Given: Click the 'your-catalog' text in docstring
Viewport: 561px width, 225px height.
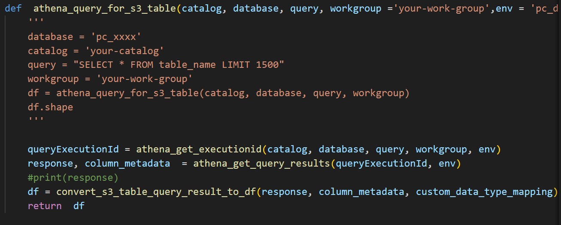Looking at the screenshot, I should click(x=125, y=51).
